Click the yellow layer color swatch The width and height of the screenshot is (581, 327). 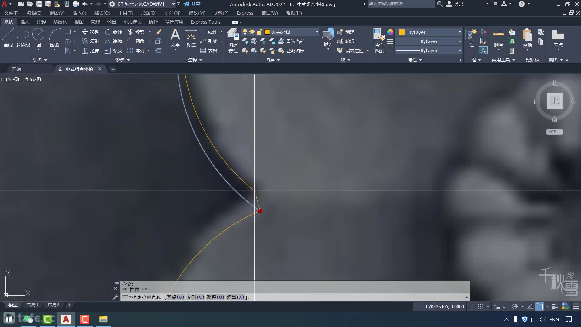(x=267, y=32)
